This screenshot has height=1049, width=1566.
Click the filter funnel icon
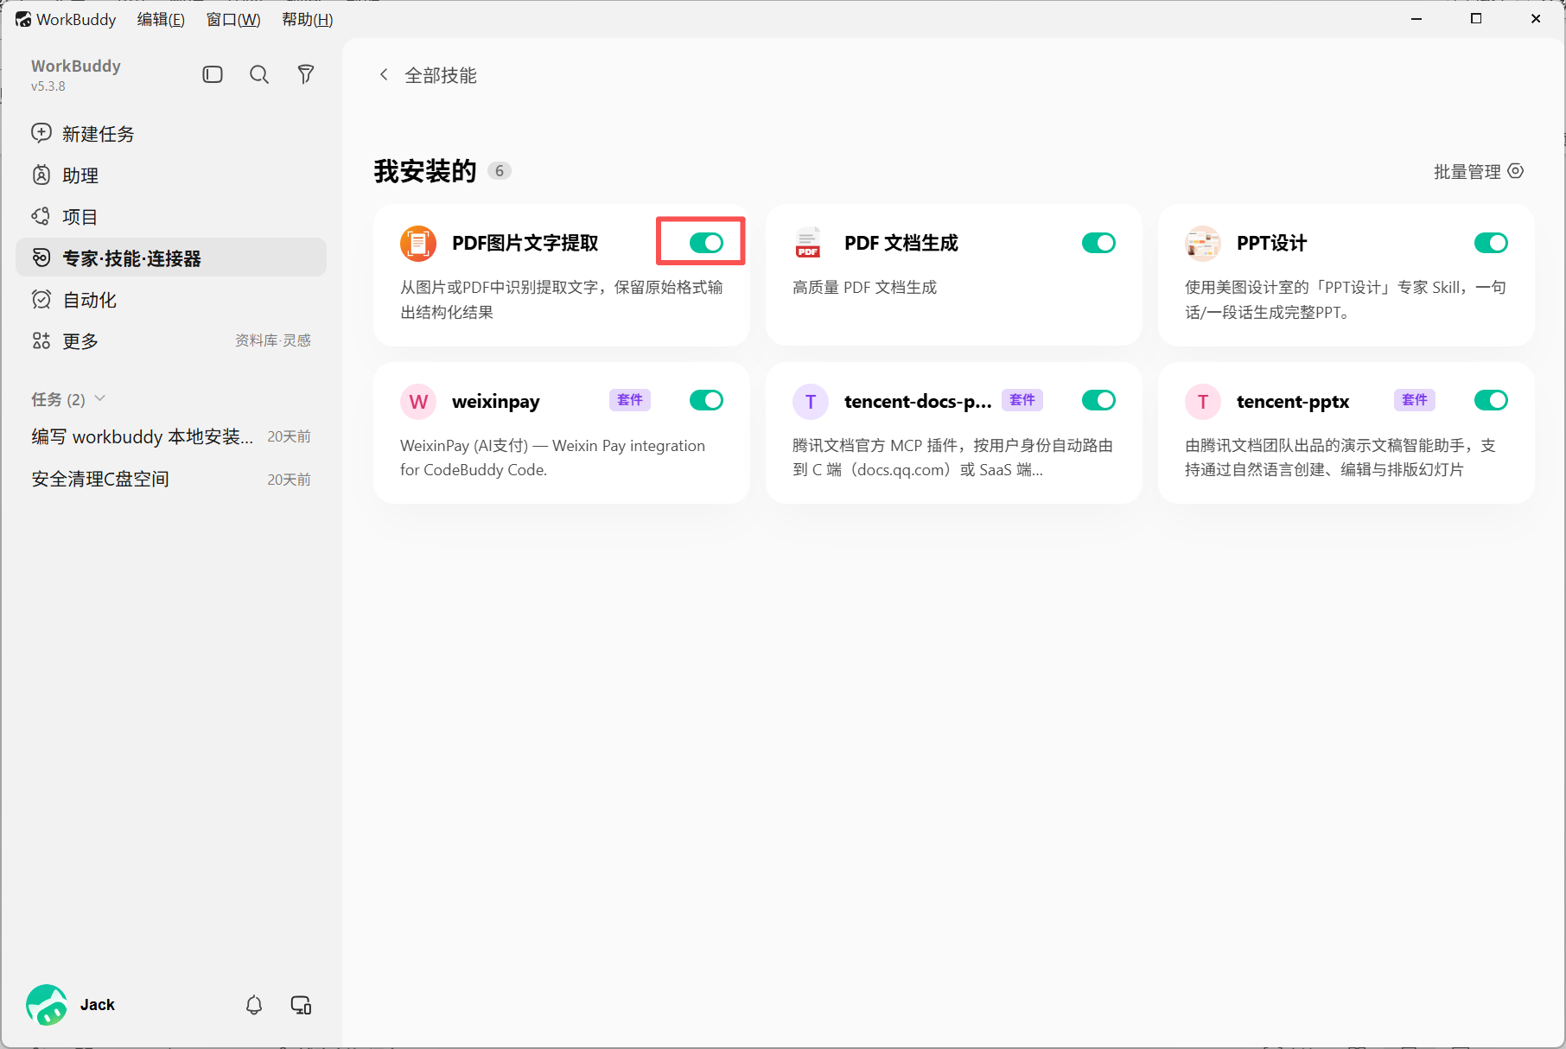click(x=306, y=74)
